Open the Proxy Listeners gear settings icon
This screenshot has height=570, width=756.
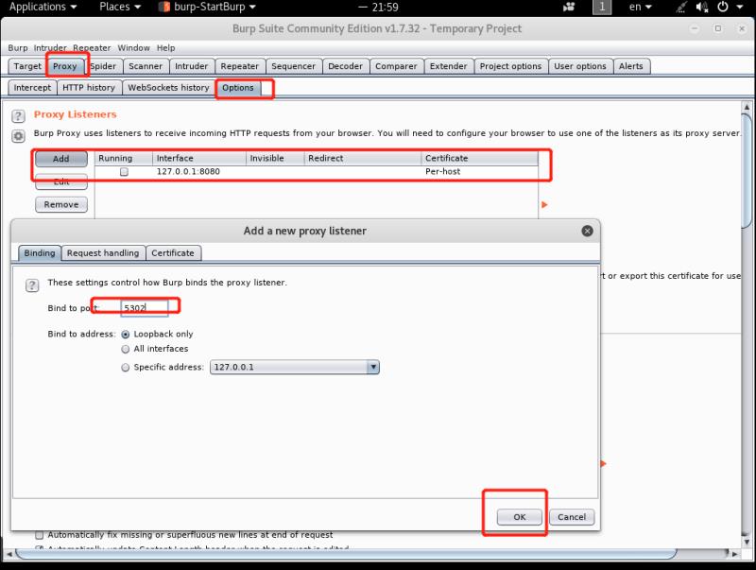pos(18,136)
